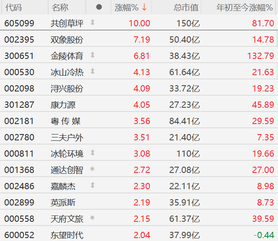Select stock name 东望时代
The width and height of the screenshot is (278, 241).
pyautogui.click(x=67, y=235)
